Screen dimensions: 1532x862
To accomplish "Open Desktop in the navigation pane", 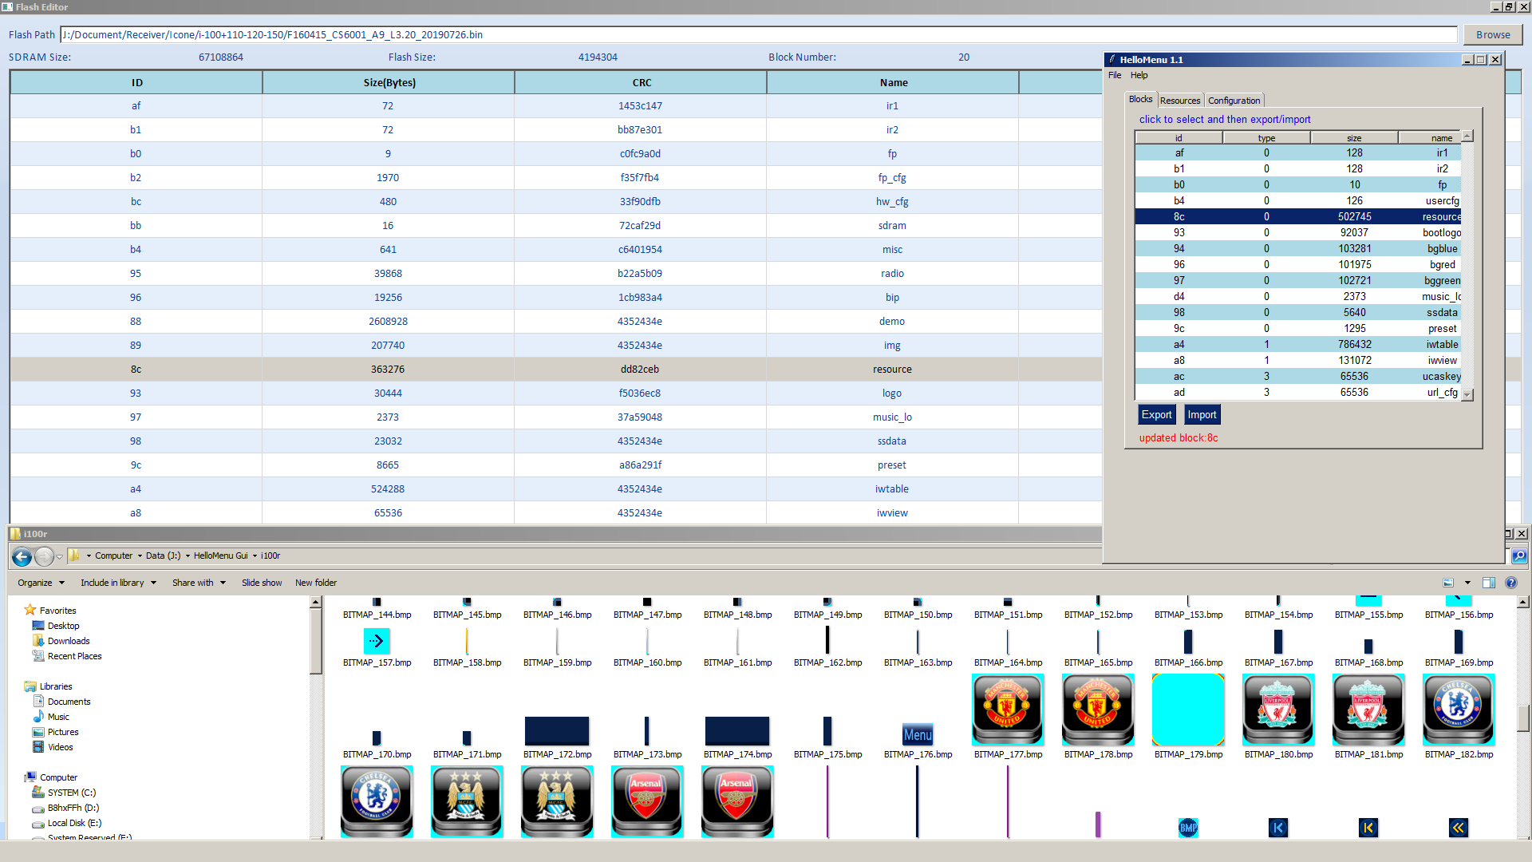I will (x=63, y=626).
